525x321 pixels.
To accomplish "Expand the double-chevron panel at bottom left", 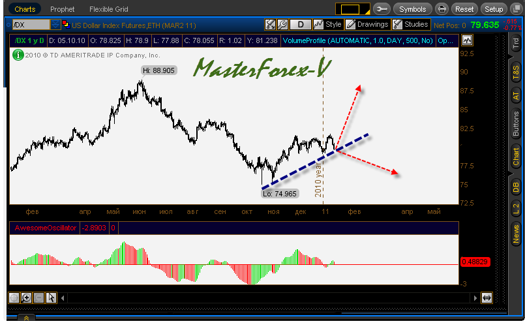I will (26, 318).
